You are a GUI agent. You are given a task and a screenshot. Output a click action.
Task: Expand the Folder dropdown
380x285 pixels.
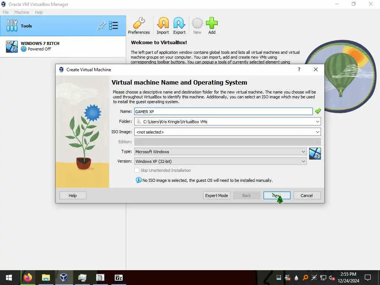coord(318,121)
